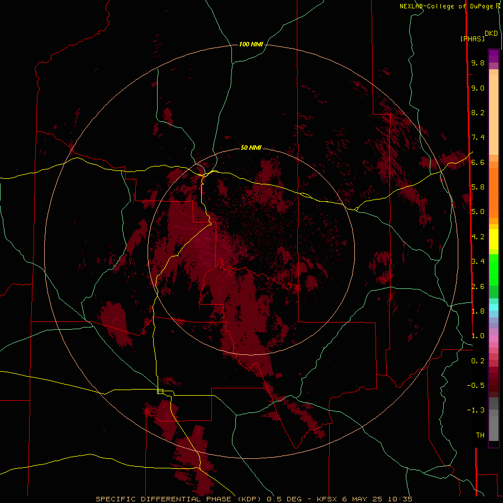Click the pink segment of the color bar
The height and width of the screenshot is (503, 503).
point(493,339)
